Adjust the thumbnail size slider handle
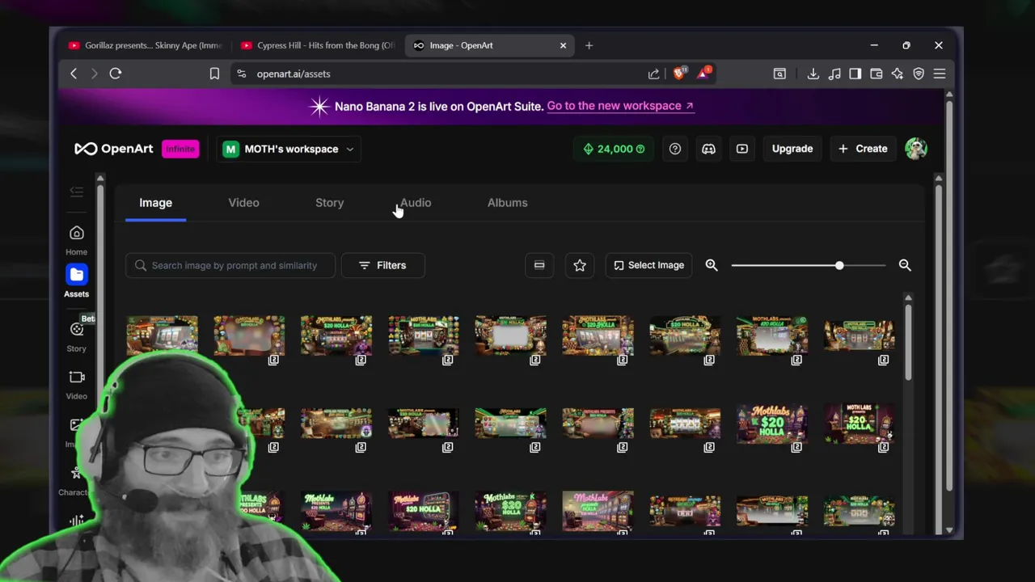Image resolution: width=1035 pixels, height=582 pixels. tap(839, 265)
